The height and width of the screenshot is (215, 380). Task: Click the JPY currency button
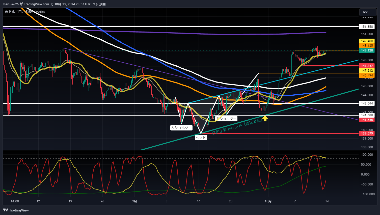click(x=368, y=12)
